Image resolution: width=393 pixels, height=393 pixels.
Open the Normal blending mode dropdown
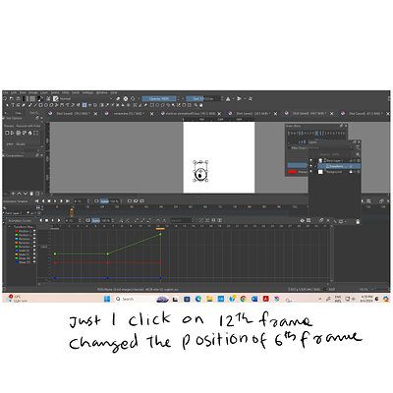click(x=85, y=98)
